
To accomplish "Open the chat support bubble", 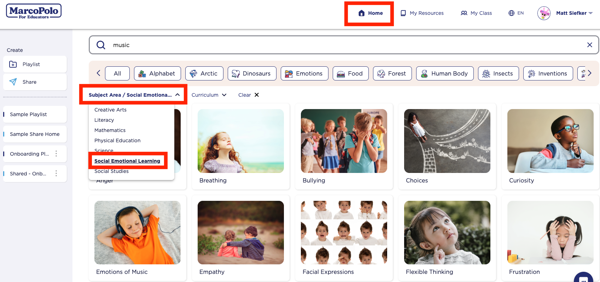I will click(583, 278).
